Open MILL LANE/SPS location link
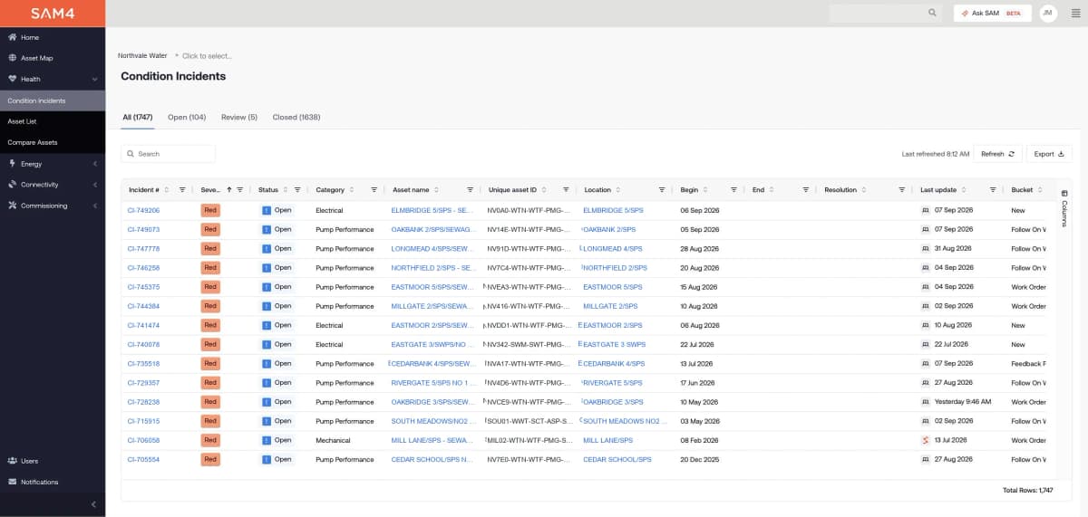 click(x=607, y=440)
